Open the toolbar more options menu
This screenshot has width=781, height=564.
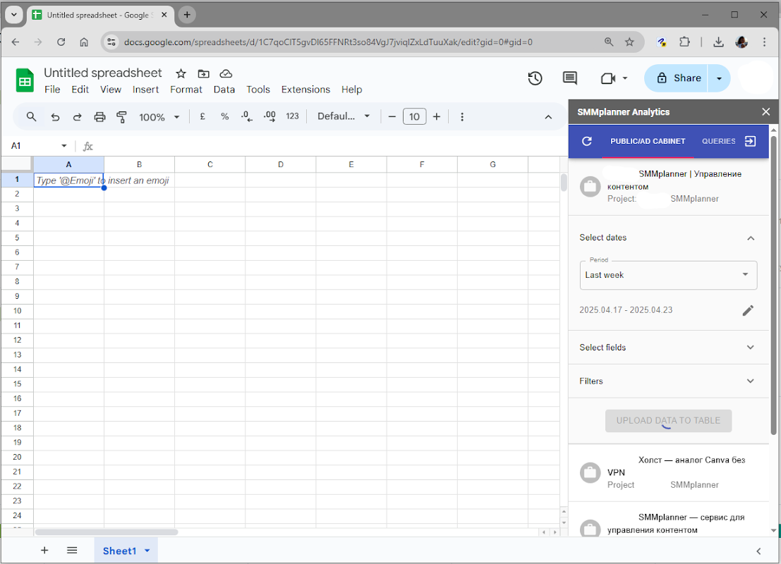coord(462,116)
